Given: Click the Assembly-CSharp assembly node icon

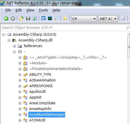Looking at the screenshot, I should (x=9, y=35).
